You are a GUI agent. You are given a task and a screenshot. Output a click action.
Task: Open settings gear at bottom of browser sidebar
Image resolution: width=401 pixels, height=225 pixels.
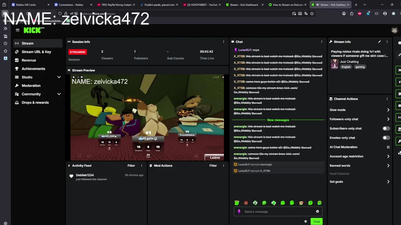[x=5, y=223]
